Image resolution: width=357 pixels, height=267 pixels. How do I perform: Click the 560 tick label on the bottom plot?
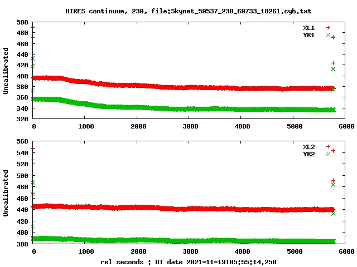pos(22,141)
